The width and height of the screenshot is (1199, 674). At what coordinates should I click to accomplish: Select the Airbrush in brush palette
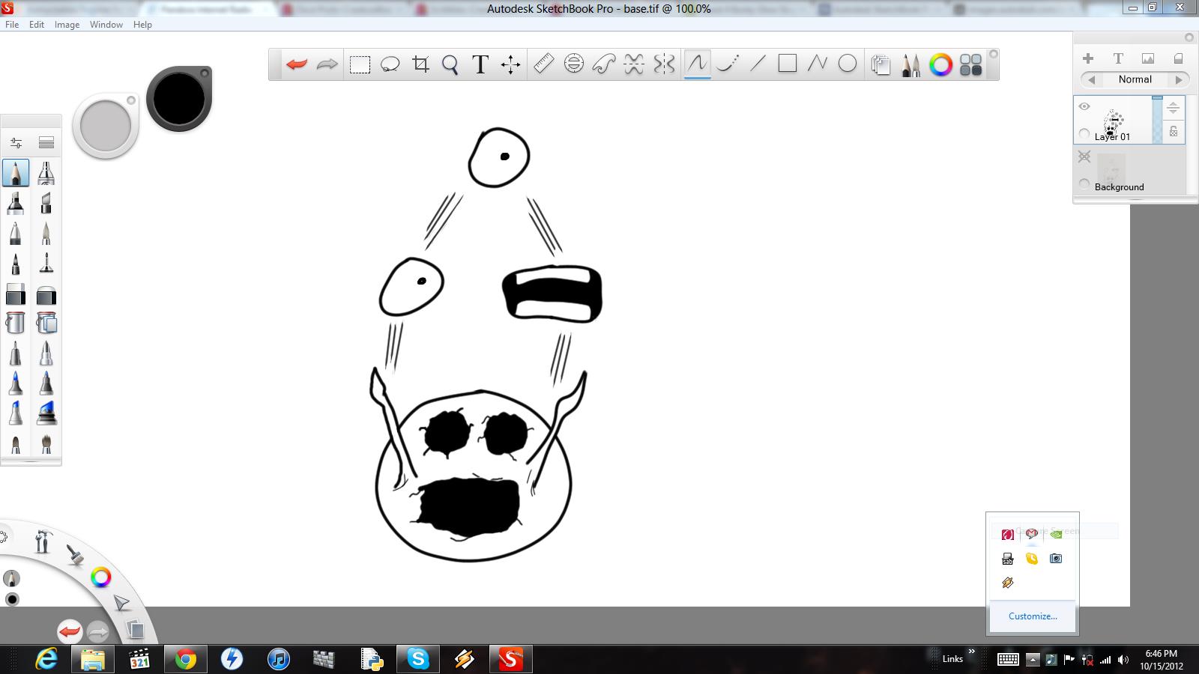(x=46, y=173)
